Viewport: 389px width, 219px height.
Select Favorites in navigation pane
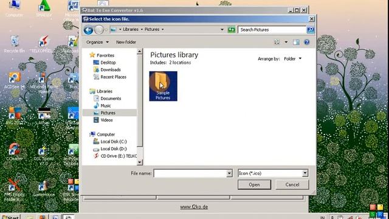click(x=105, y=55)
